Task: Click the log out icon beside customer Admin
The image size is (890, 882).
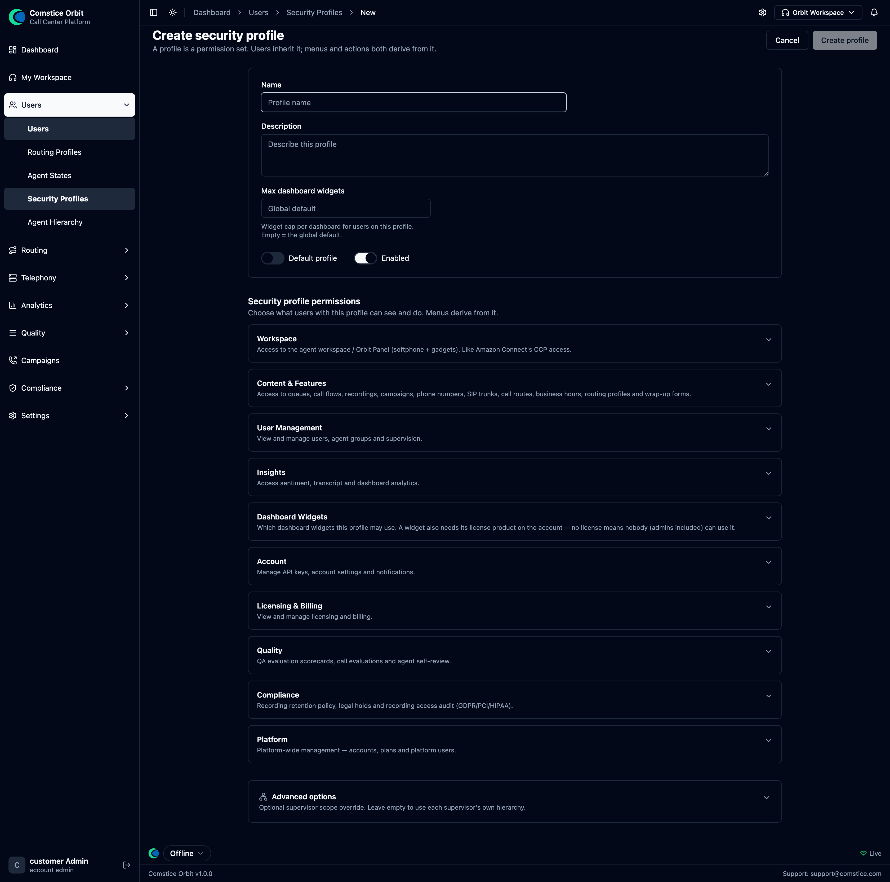Action: pyautogui.click(x=127, y=865)
